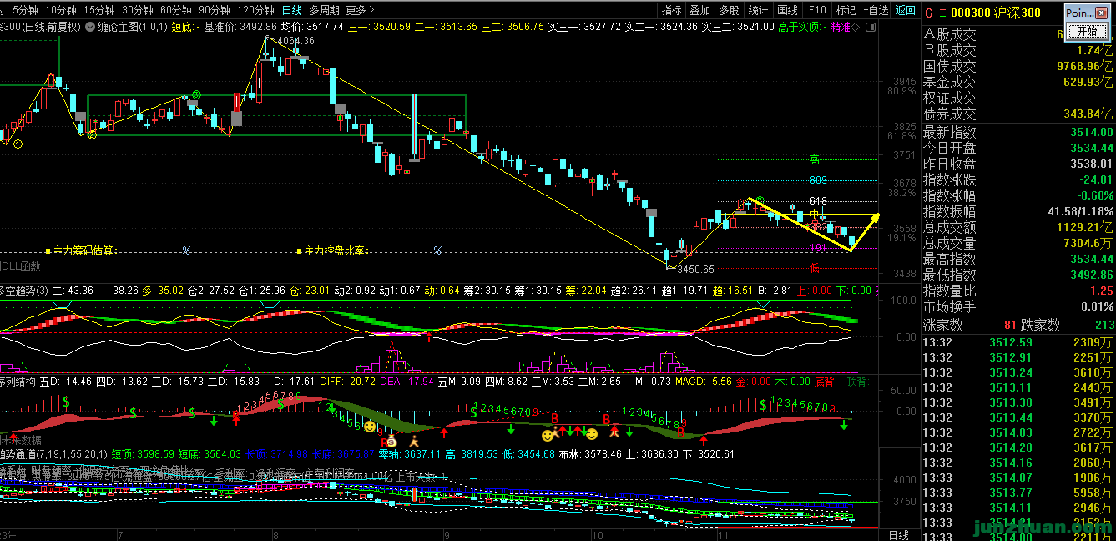Viewport: 1116px width, 541px height.
Task: Click the 指数量比 value 1.25
Action: point(1102,291)
